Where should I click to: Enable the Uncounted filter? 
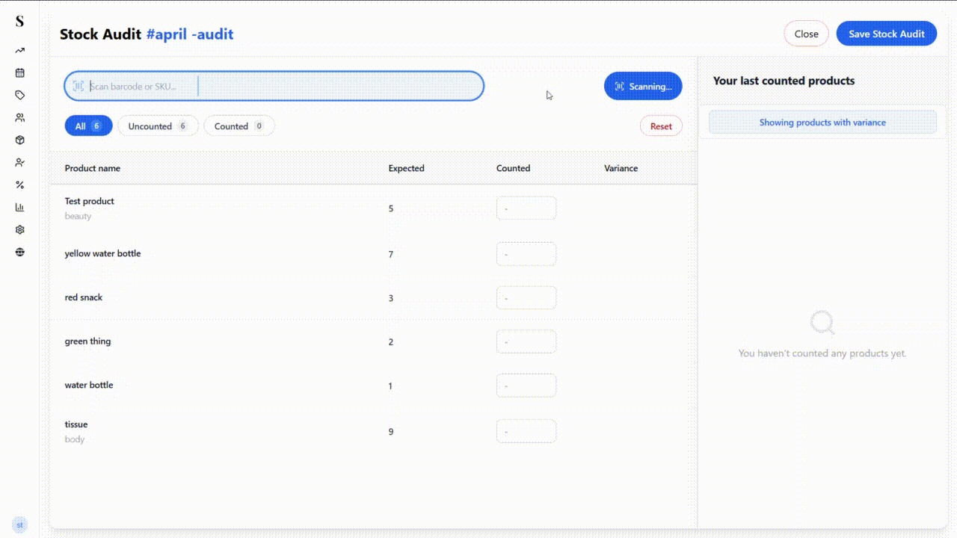(x=158, y=126)
